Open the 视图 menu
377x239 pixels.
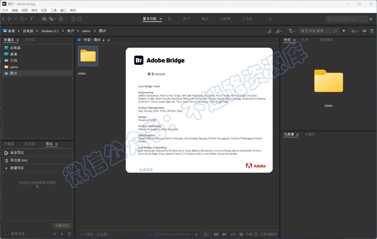24,10
